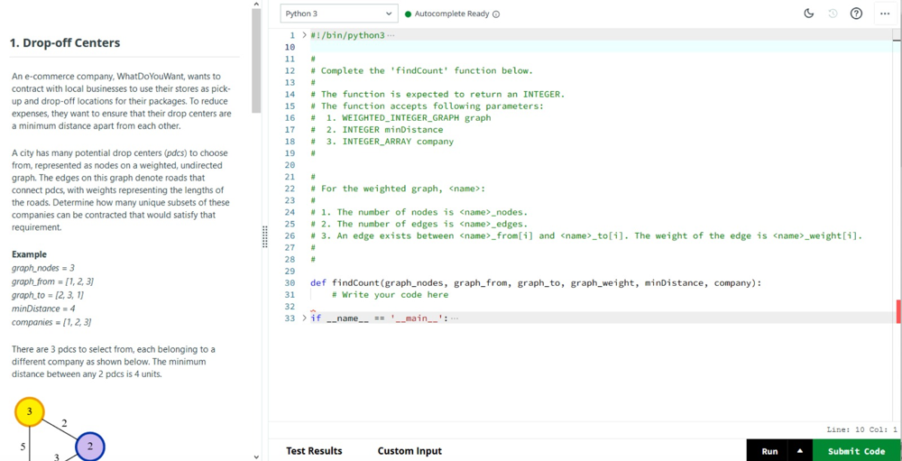The image size is (902, 461).
Task: Expand folded code at line 1
Action: [x=304, y=35]
